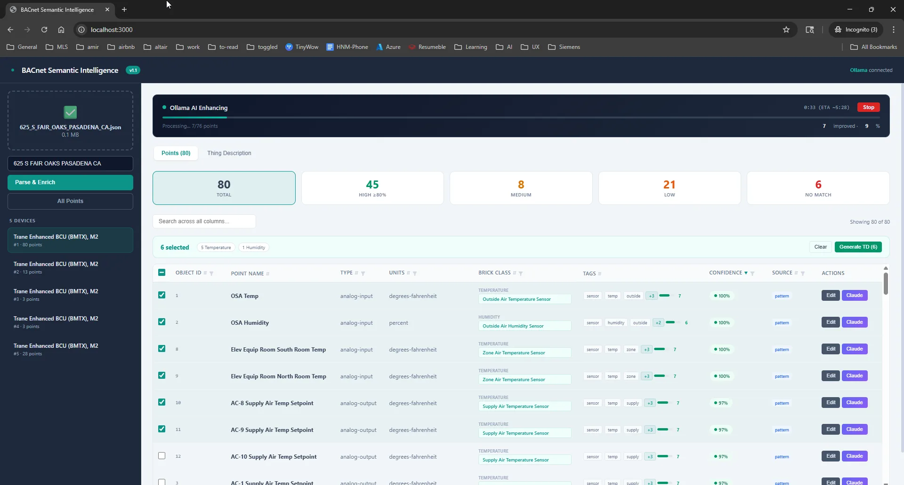This screenshot has width=904, height=485.
Task: Click the browser reload icon
Action: (x=44, y=30)
